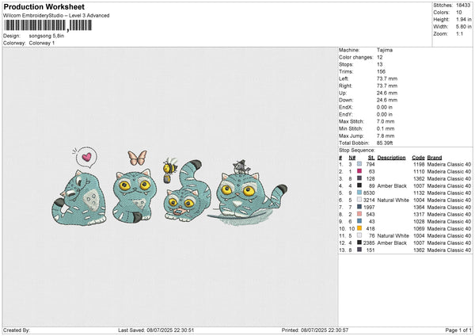The height and width of the screenshot is (336, 475).
Task: Click the 'Page 1 of 1' footer text
Action: point(458,330)
